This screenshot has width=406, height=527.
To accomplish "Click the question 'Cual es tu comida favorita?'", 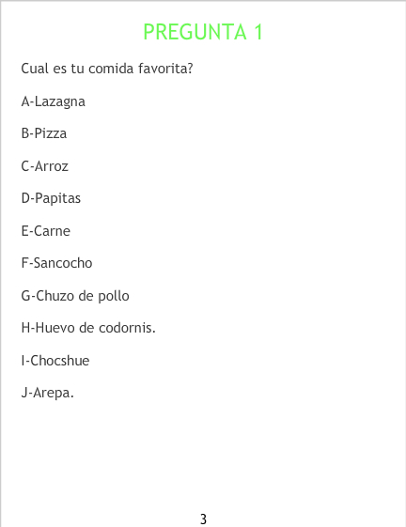I will click(x=107, y=69).
